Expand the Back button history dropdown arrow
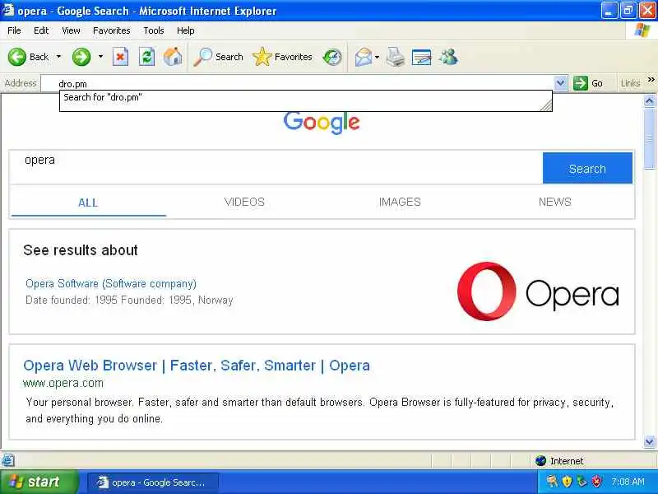This screenshot has height=494, width=658. (58, 56)
